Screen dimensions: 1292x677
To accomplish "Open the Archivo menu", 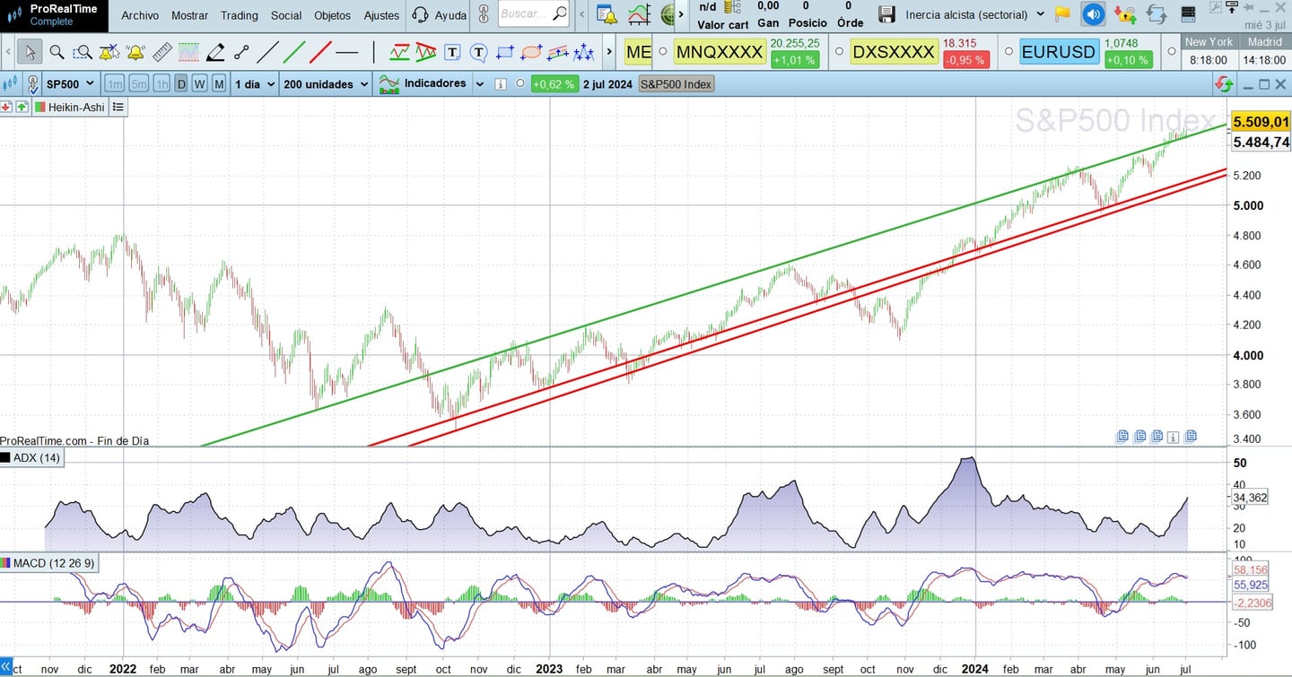I will point(140,15).
